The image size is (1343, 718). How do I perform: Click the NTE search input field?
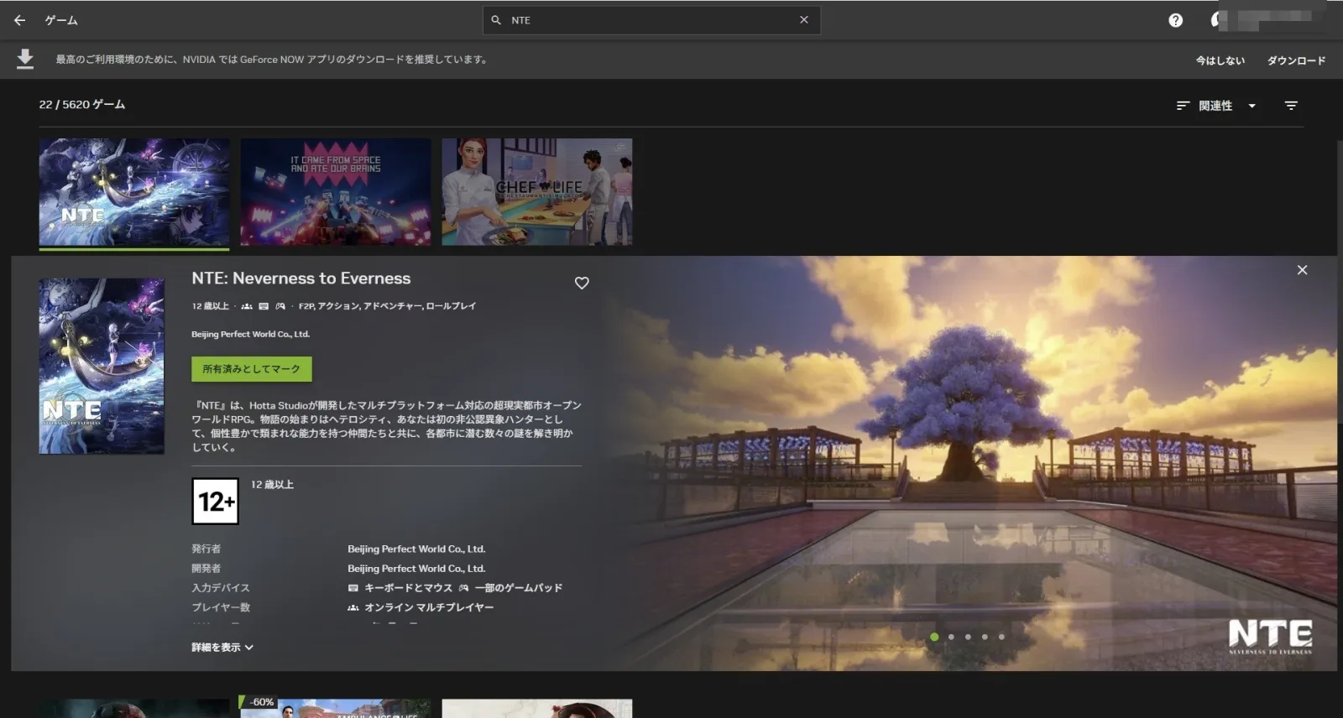651,20
